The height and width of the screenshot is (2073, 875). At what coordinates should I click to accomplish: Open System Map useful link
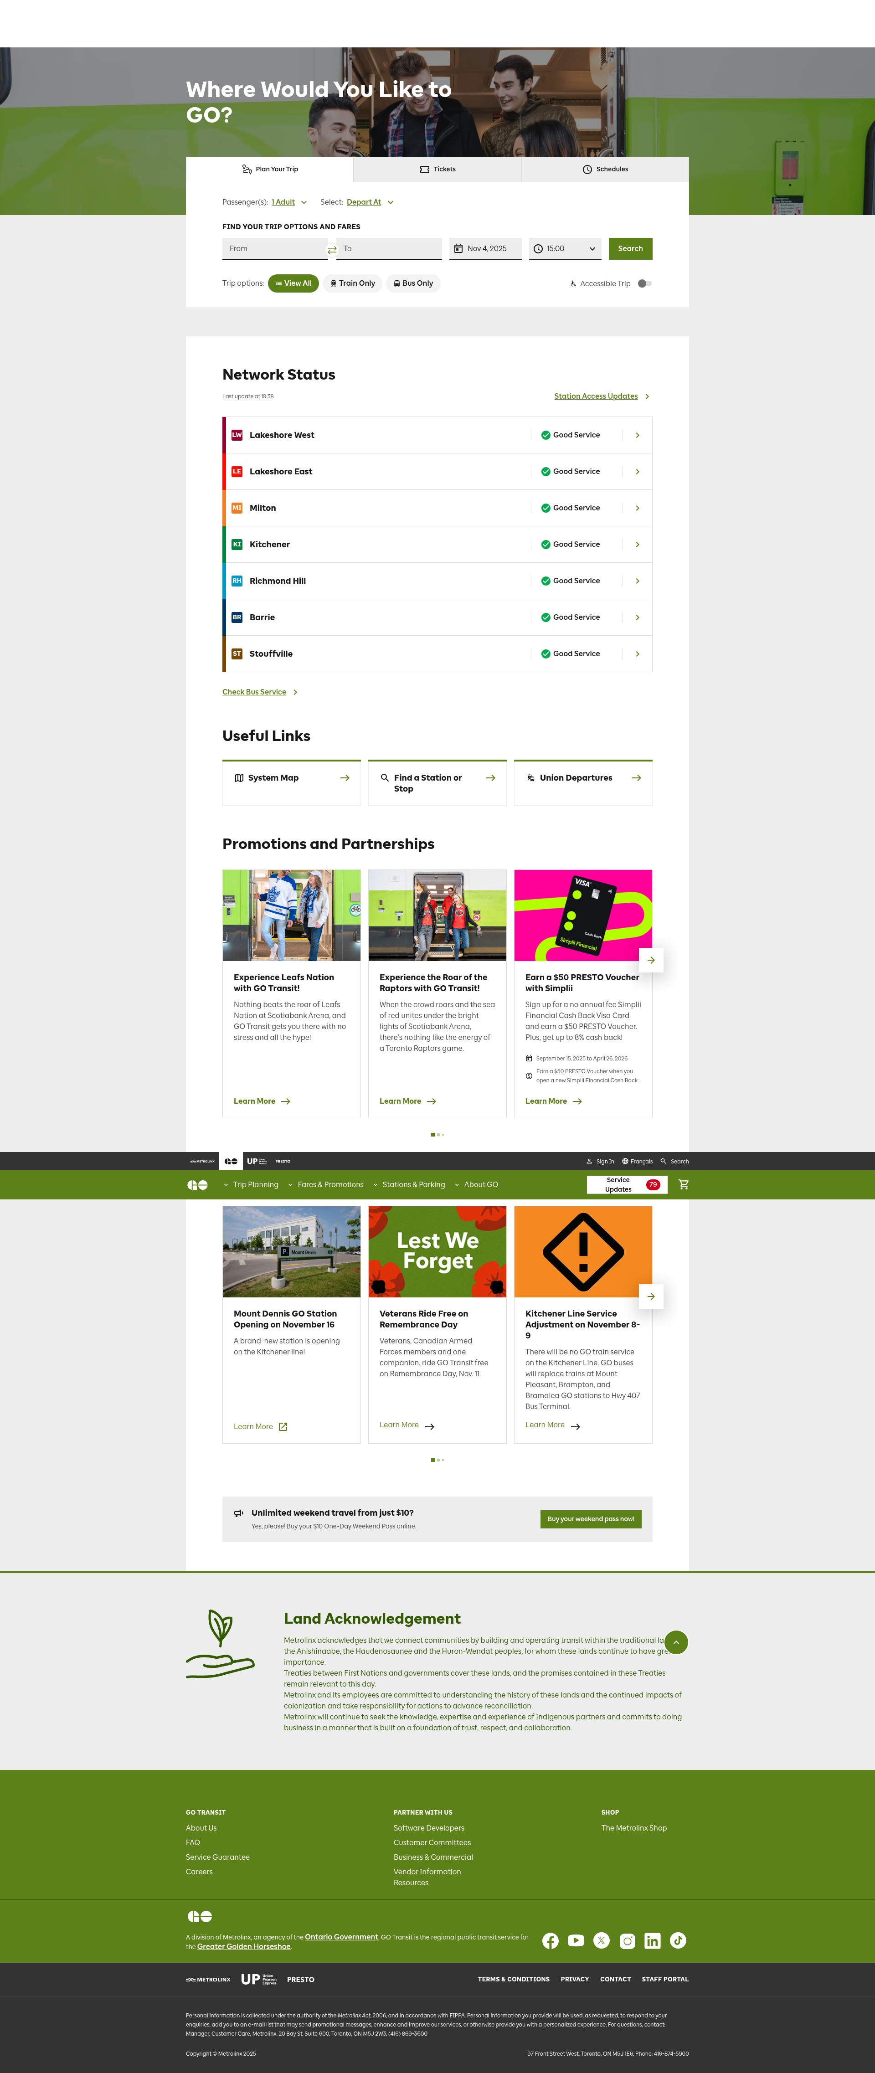(291, 782)
